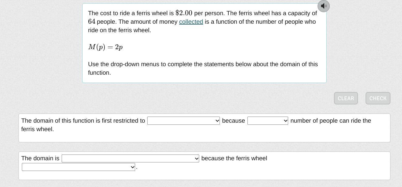This screenshot has width=402, height=187.
Task: Open the dropdown below "because the ferris wheel"
Action: pos(78,167)
